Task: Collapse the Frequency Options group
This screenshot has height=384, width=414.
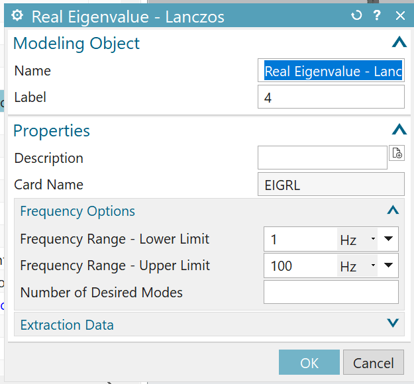Action: pos(393,211)
